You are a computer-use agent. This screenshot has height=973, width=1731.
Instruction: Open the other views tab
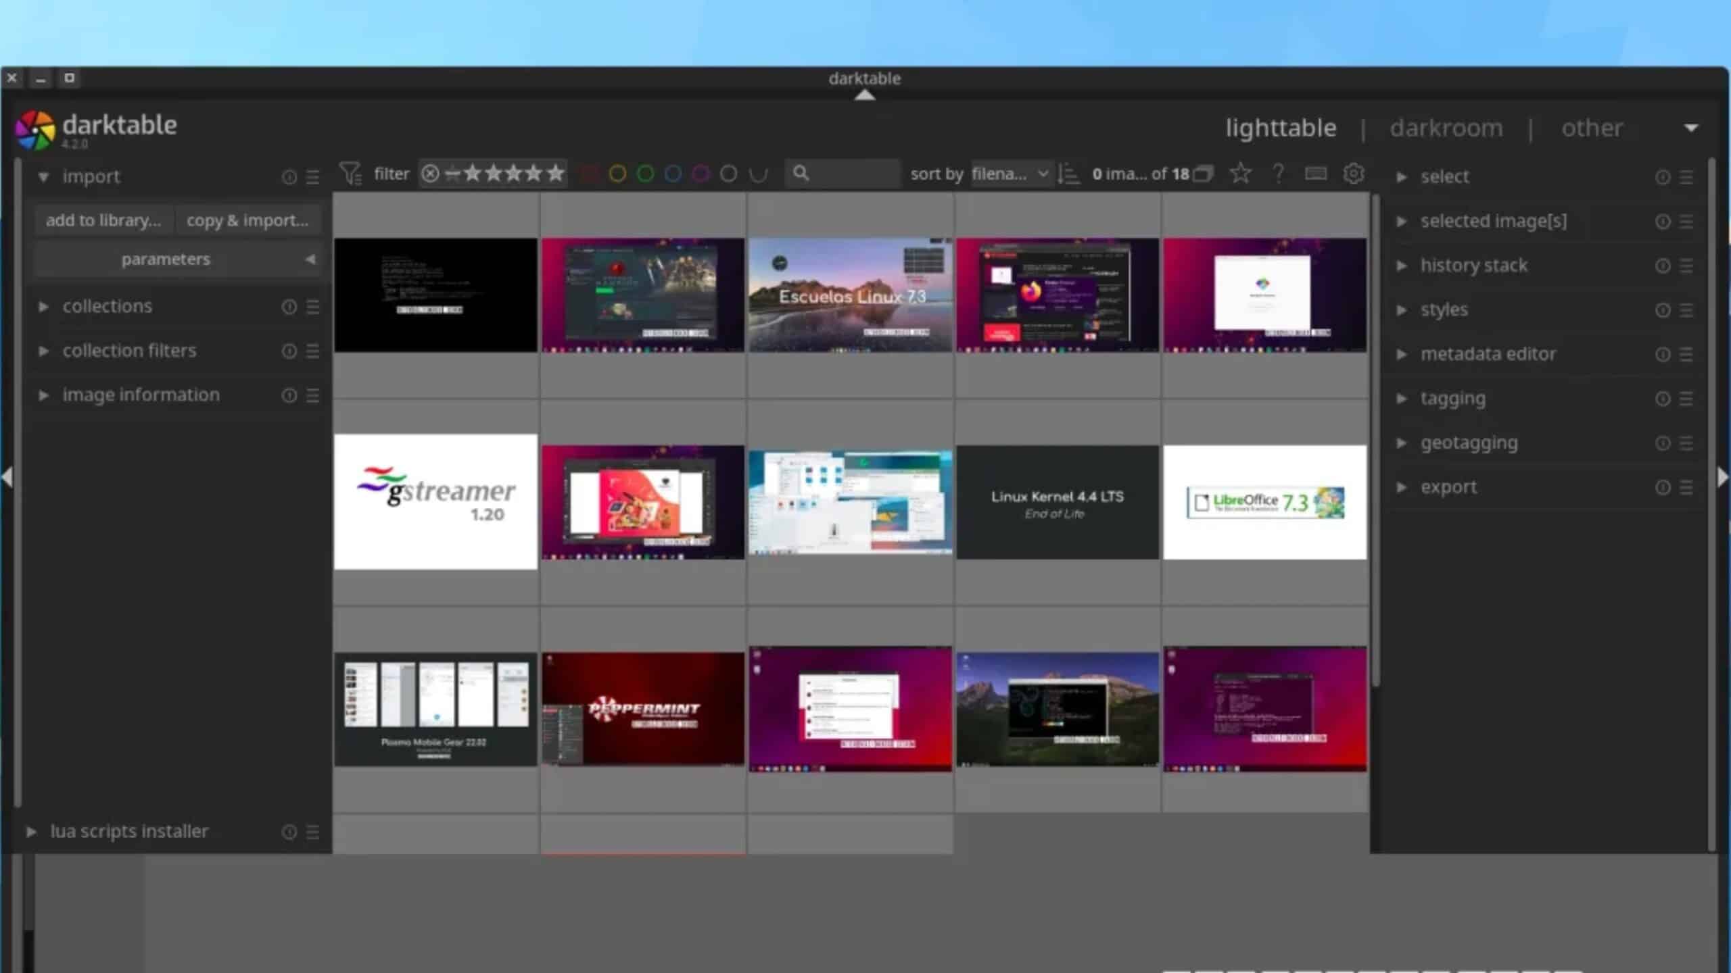(1592, 128)
